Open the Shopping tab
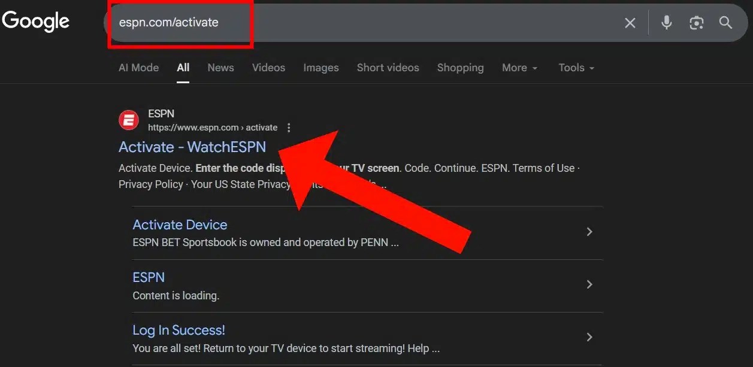 pyautogui.click(x=460, y=68)
